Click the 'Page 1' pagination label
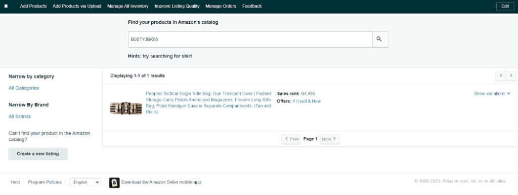518x195 pixels. click(x=311, y=139)
